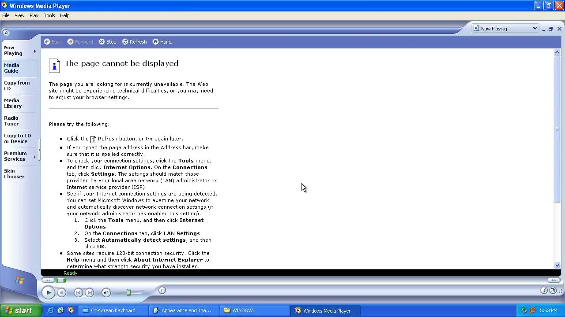Click the Forward navigation button

pyautogui.click(x=80, y=42)
